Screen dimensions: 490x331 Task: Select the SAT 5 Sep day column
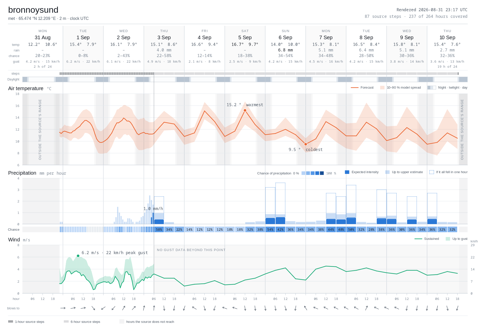coord(245,48)
